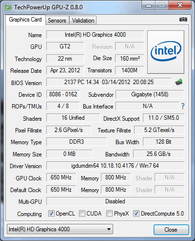Click the Driver Version field

[x=116, y=166]
